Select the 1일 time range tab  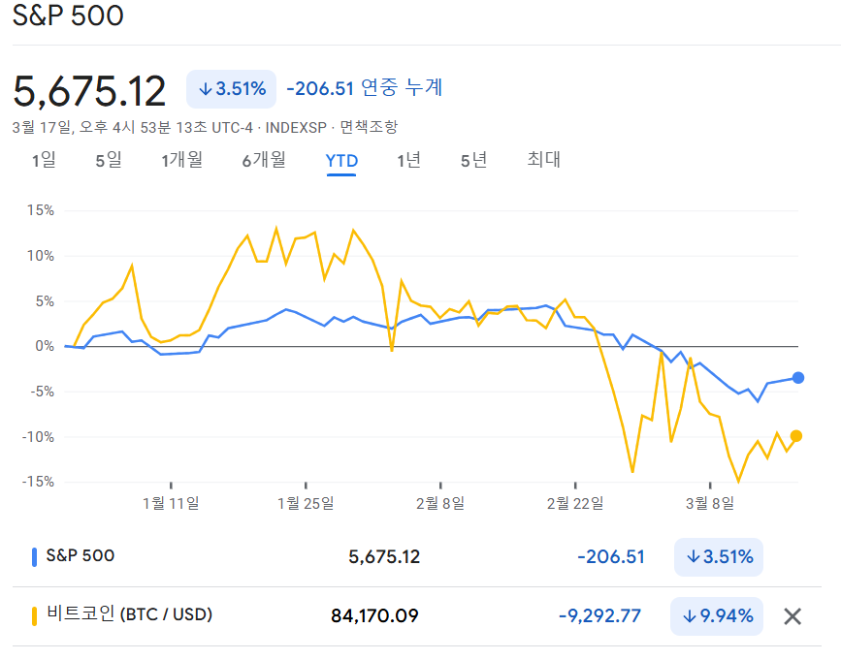point(44,160)
